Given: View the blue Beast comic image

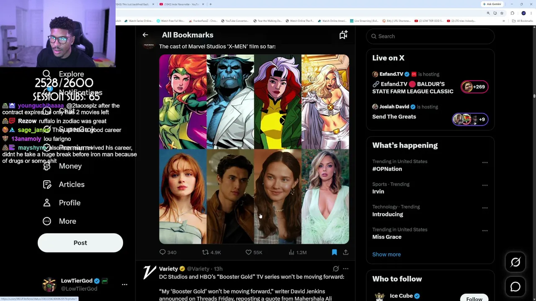Looking at the screenshot, I should (230, 102).
